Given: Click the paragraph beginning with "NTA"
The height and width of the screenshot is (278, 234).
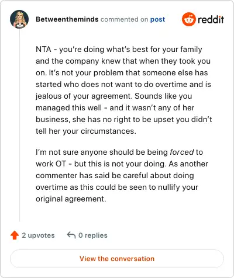Looking at the screenshot, I should click(x=123, y=90).
